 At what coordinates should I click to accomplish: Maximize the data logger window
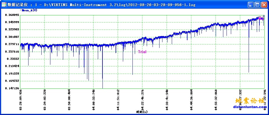257,5
